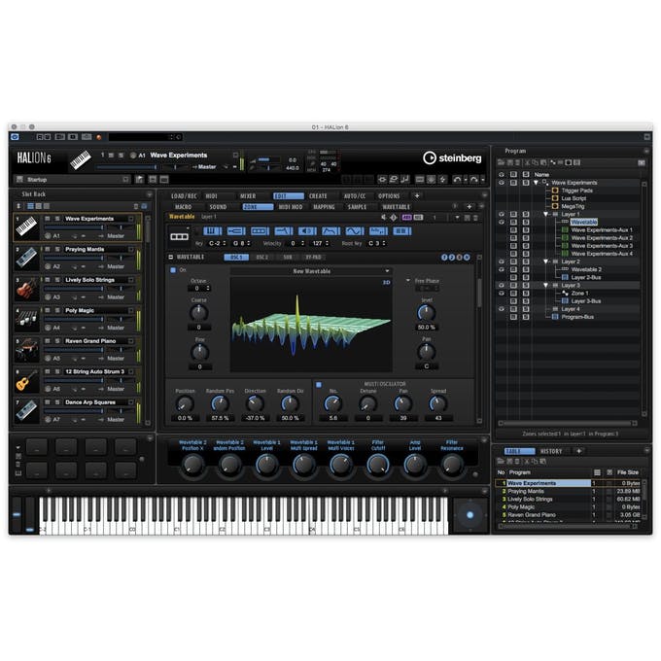Click the blue envelope curve section button
This screenshot has height=661, width=661.
(330, 231)
